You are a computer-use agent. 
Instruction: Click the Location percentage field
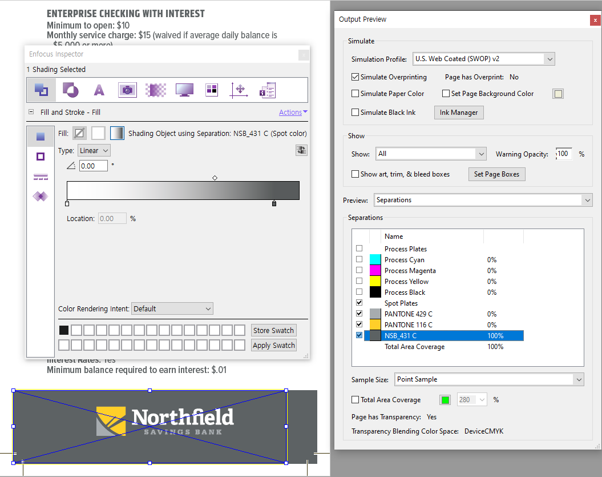[x=112, y=218]
